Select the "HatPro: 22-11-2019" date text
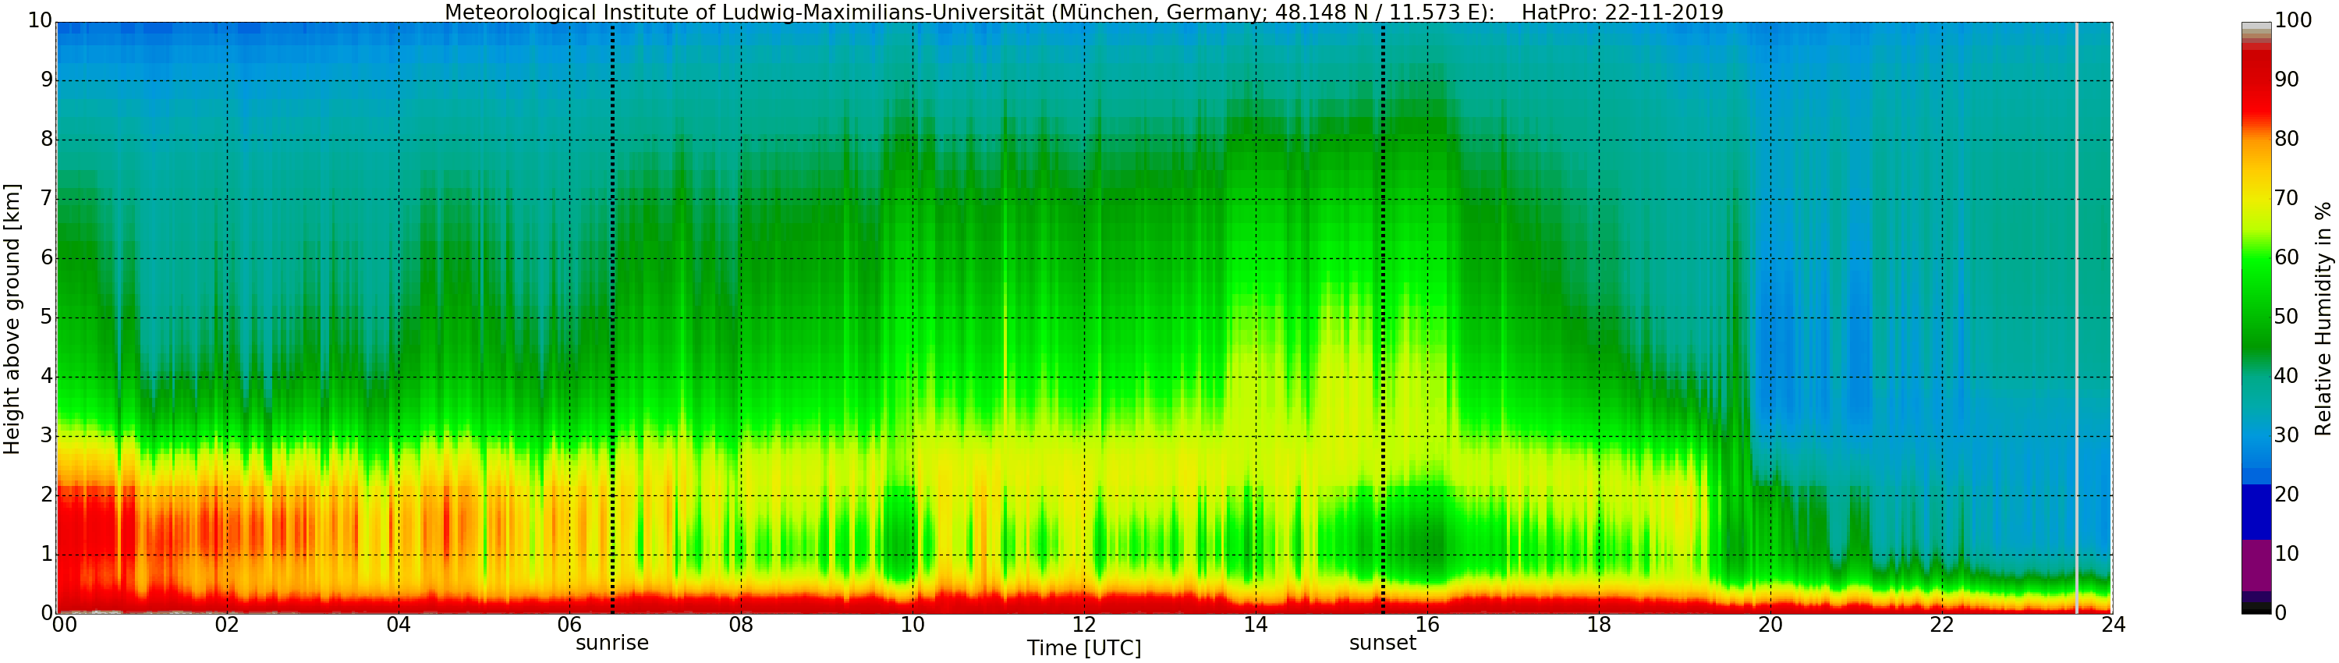This screenshot has width=2339, height=663. click(x=1621, y=12)
